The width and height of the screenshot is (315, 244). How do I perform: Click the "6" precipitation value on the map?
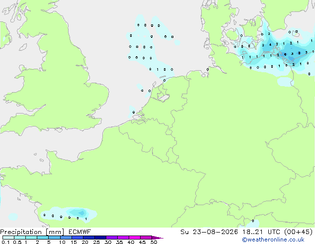click(285, 55)
